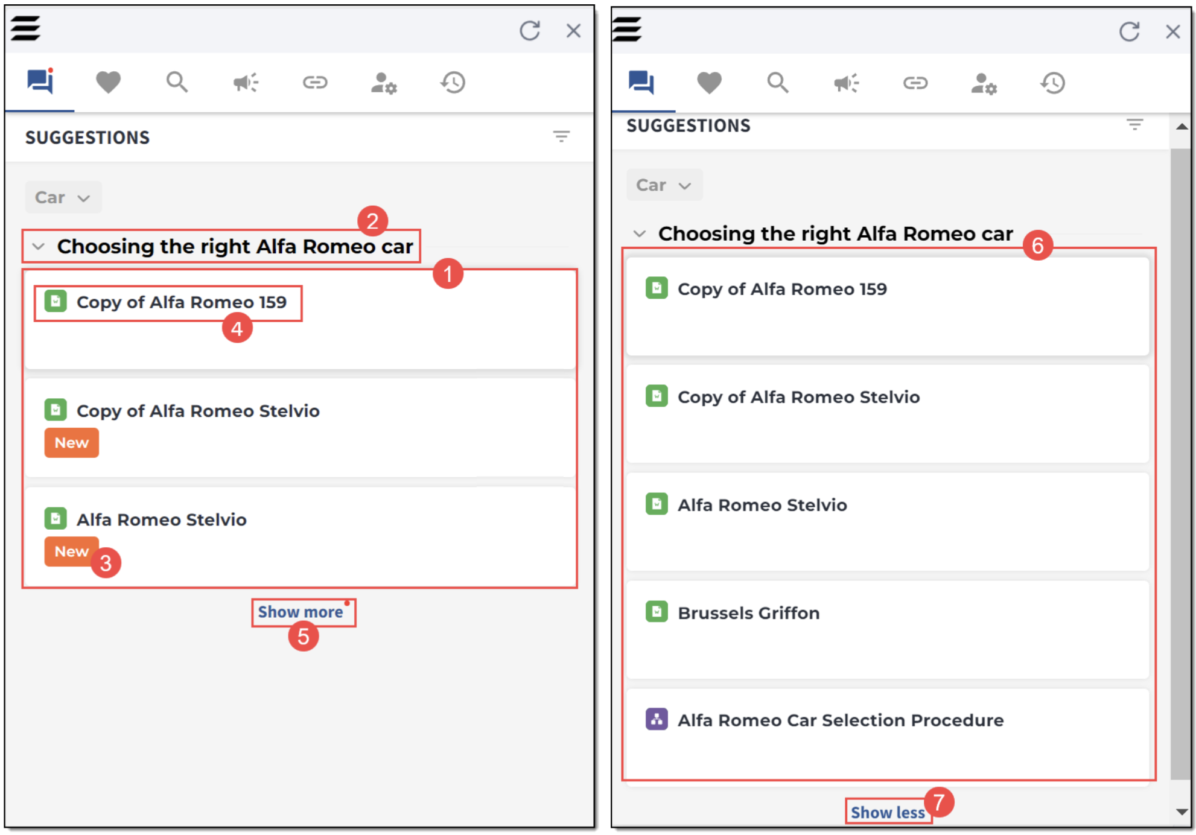1196x835 pixels.
Task: Click the scrollbar up arrow in right panel
Action: point(1182,127)
